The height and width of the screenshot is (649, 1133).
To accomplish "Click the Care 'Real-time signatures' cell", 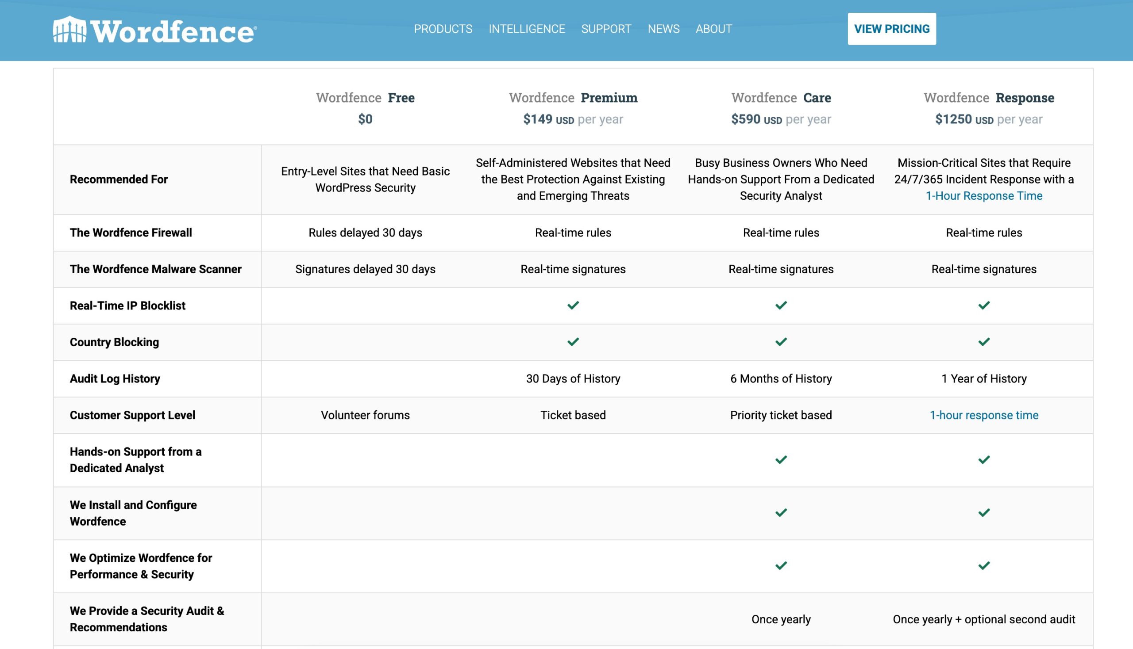I will pos(781,269).
